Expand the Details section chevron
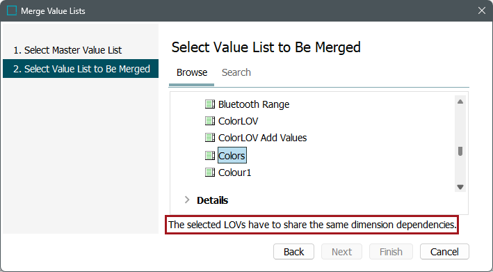The width and height of the screenshot is (493, 272). (187, 200)
